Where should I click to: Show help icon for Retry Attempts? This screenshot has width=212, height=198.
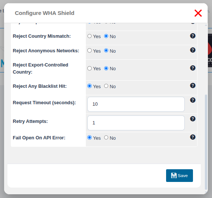coord(193,119)
